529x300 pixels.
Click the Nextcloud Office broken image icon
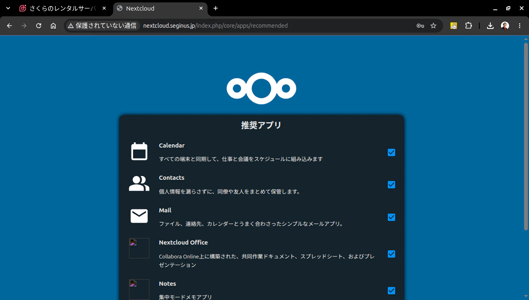click(139, 248)
